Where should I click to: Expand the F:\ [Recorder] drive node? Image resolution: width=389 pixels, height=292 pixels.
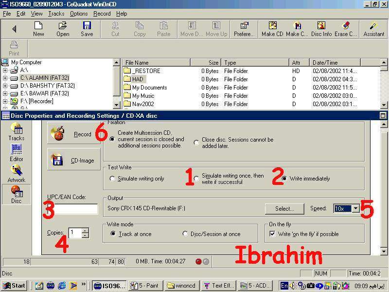click(5, 101)
